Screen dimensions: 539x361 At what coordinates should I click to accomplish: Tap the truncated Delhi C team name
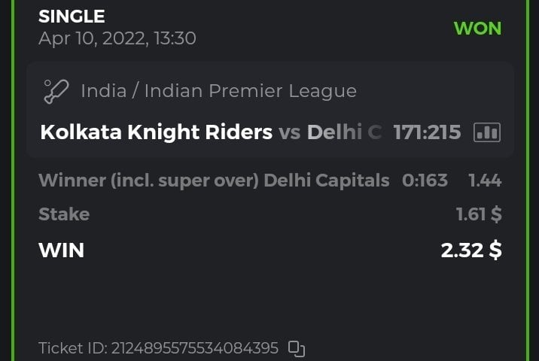345,132
